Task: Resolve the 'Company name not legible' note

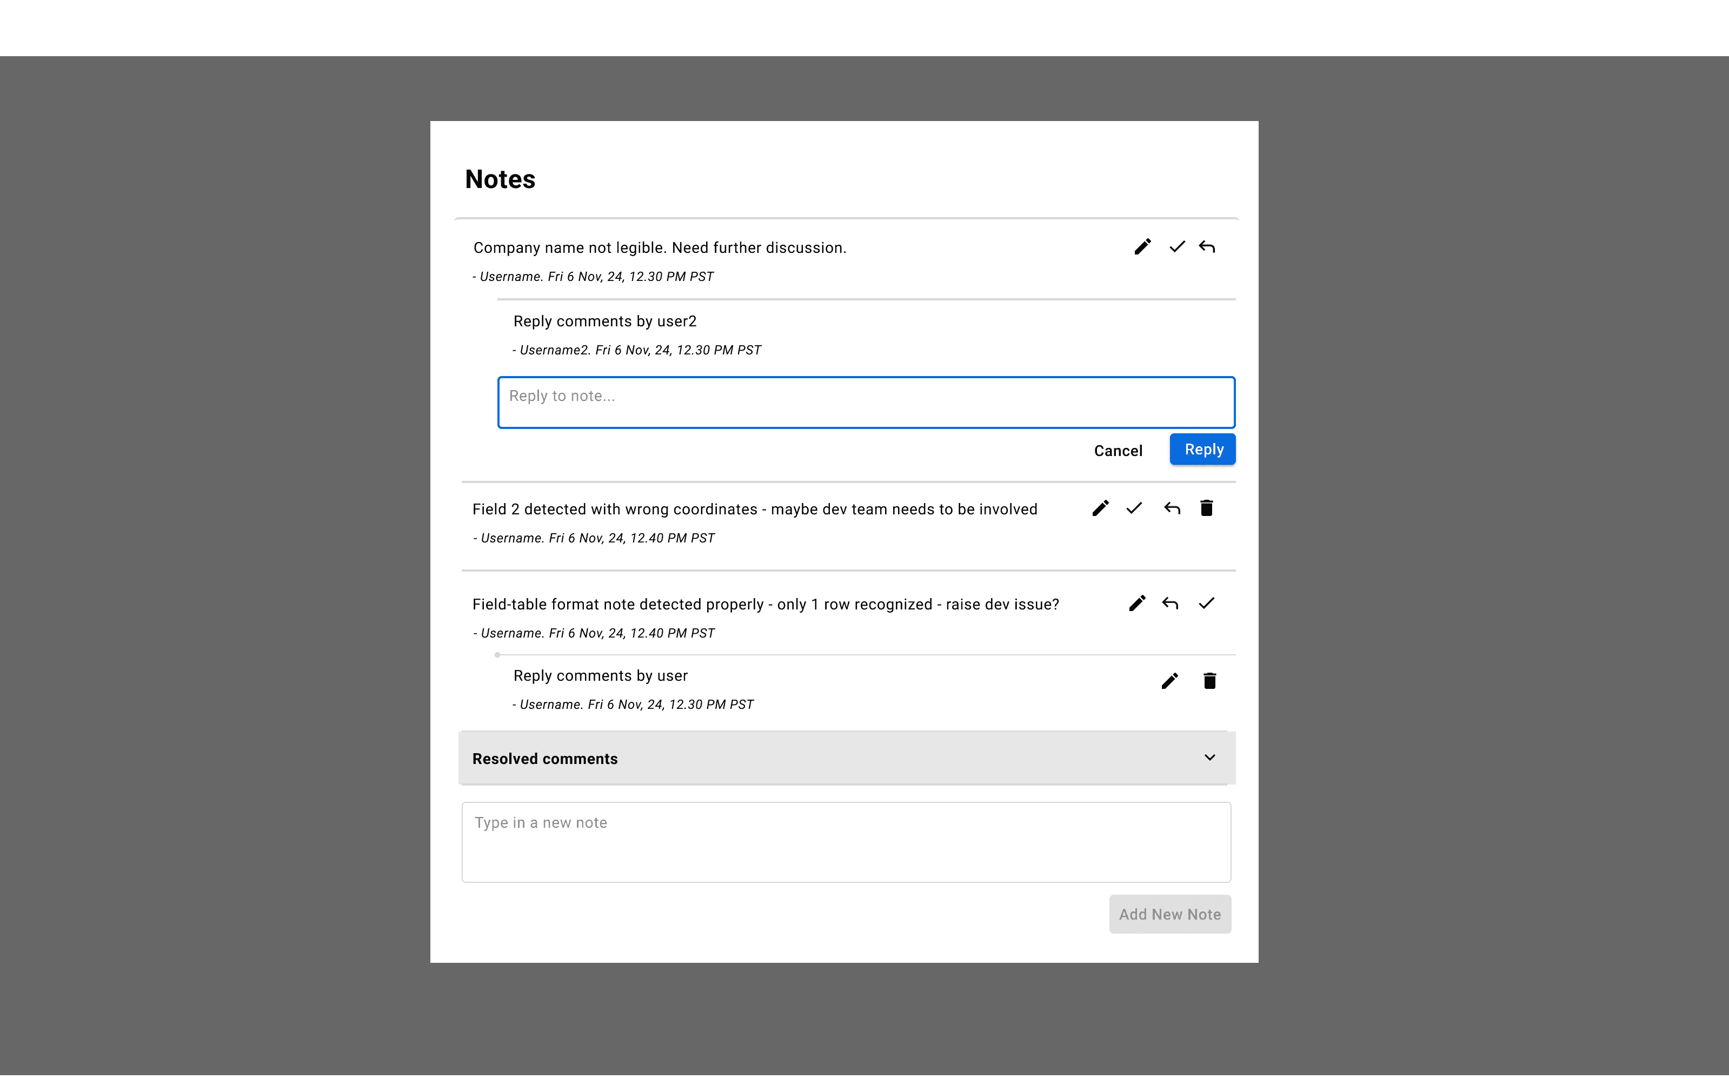Action: point(1177,247)
